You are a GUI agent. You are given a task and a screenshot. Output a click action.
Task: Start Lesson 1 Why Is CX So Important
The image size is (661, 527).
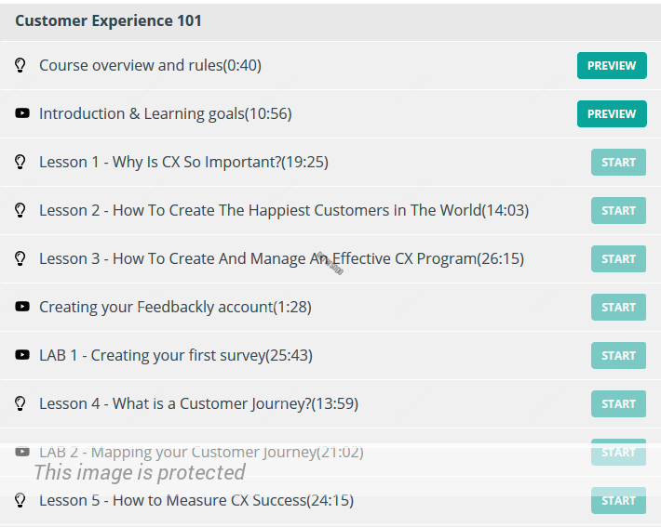pyautogui.click(x=618, y=163)
